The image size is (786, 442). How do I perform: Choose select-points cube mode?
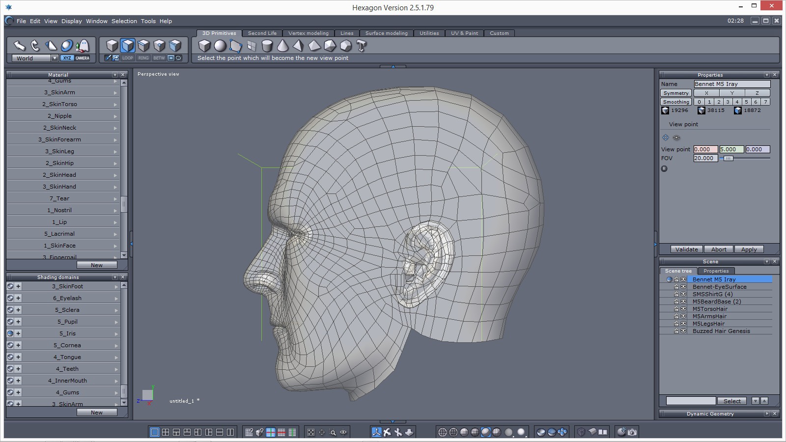[159, 46]
